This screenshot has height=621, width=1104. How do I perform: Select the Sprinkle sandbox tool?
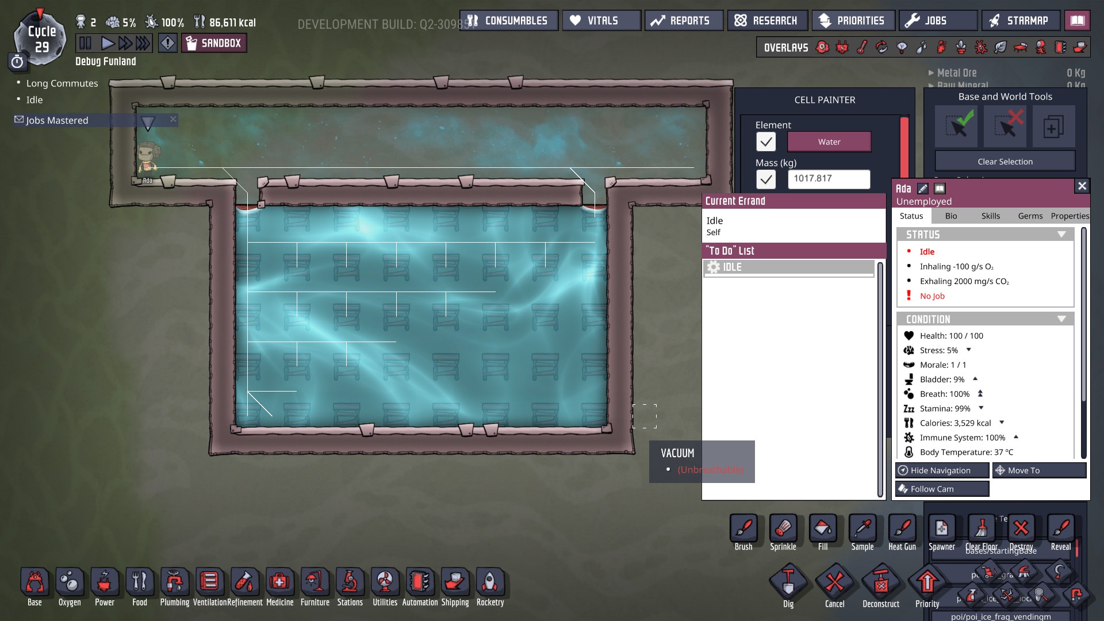(x=783, y=528)
